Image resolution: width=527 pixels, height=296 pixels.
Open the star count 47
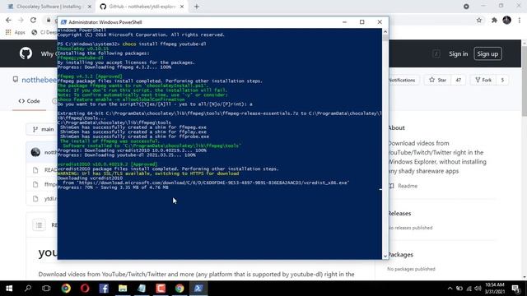pos(458,80)
